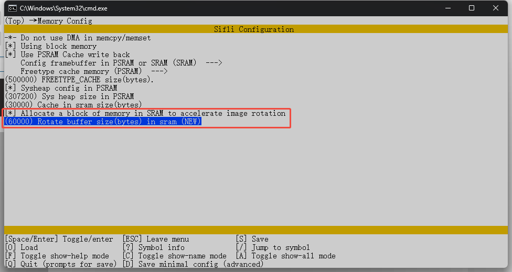
Task: Click '[C] Toggle show-name mode' hint
Action: [175, 256]
